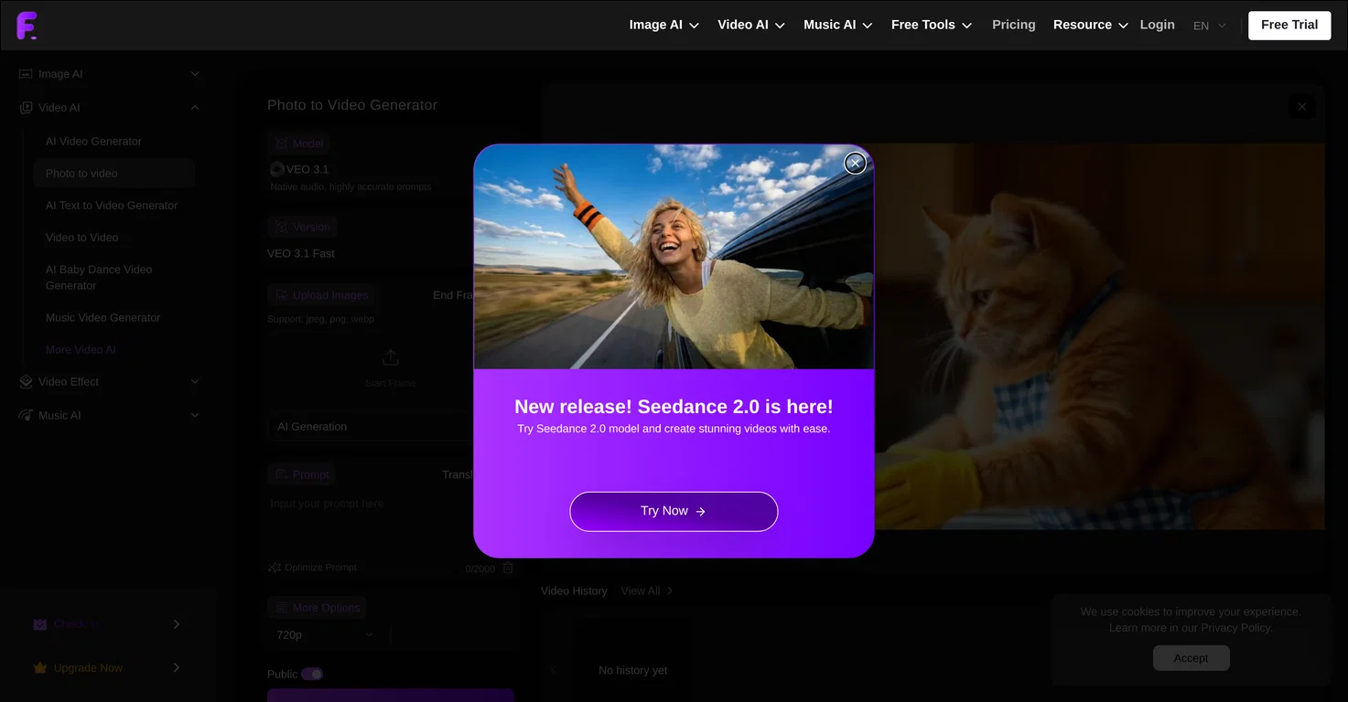This screenshot has height=702, width=1348.
Task: Click the Optimize Prompt sparkle icon
Action: pos(275,568)
